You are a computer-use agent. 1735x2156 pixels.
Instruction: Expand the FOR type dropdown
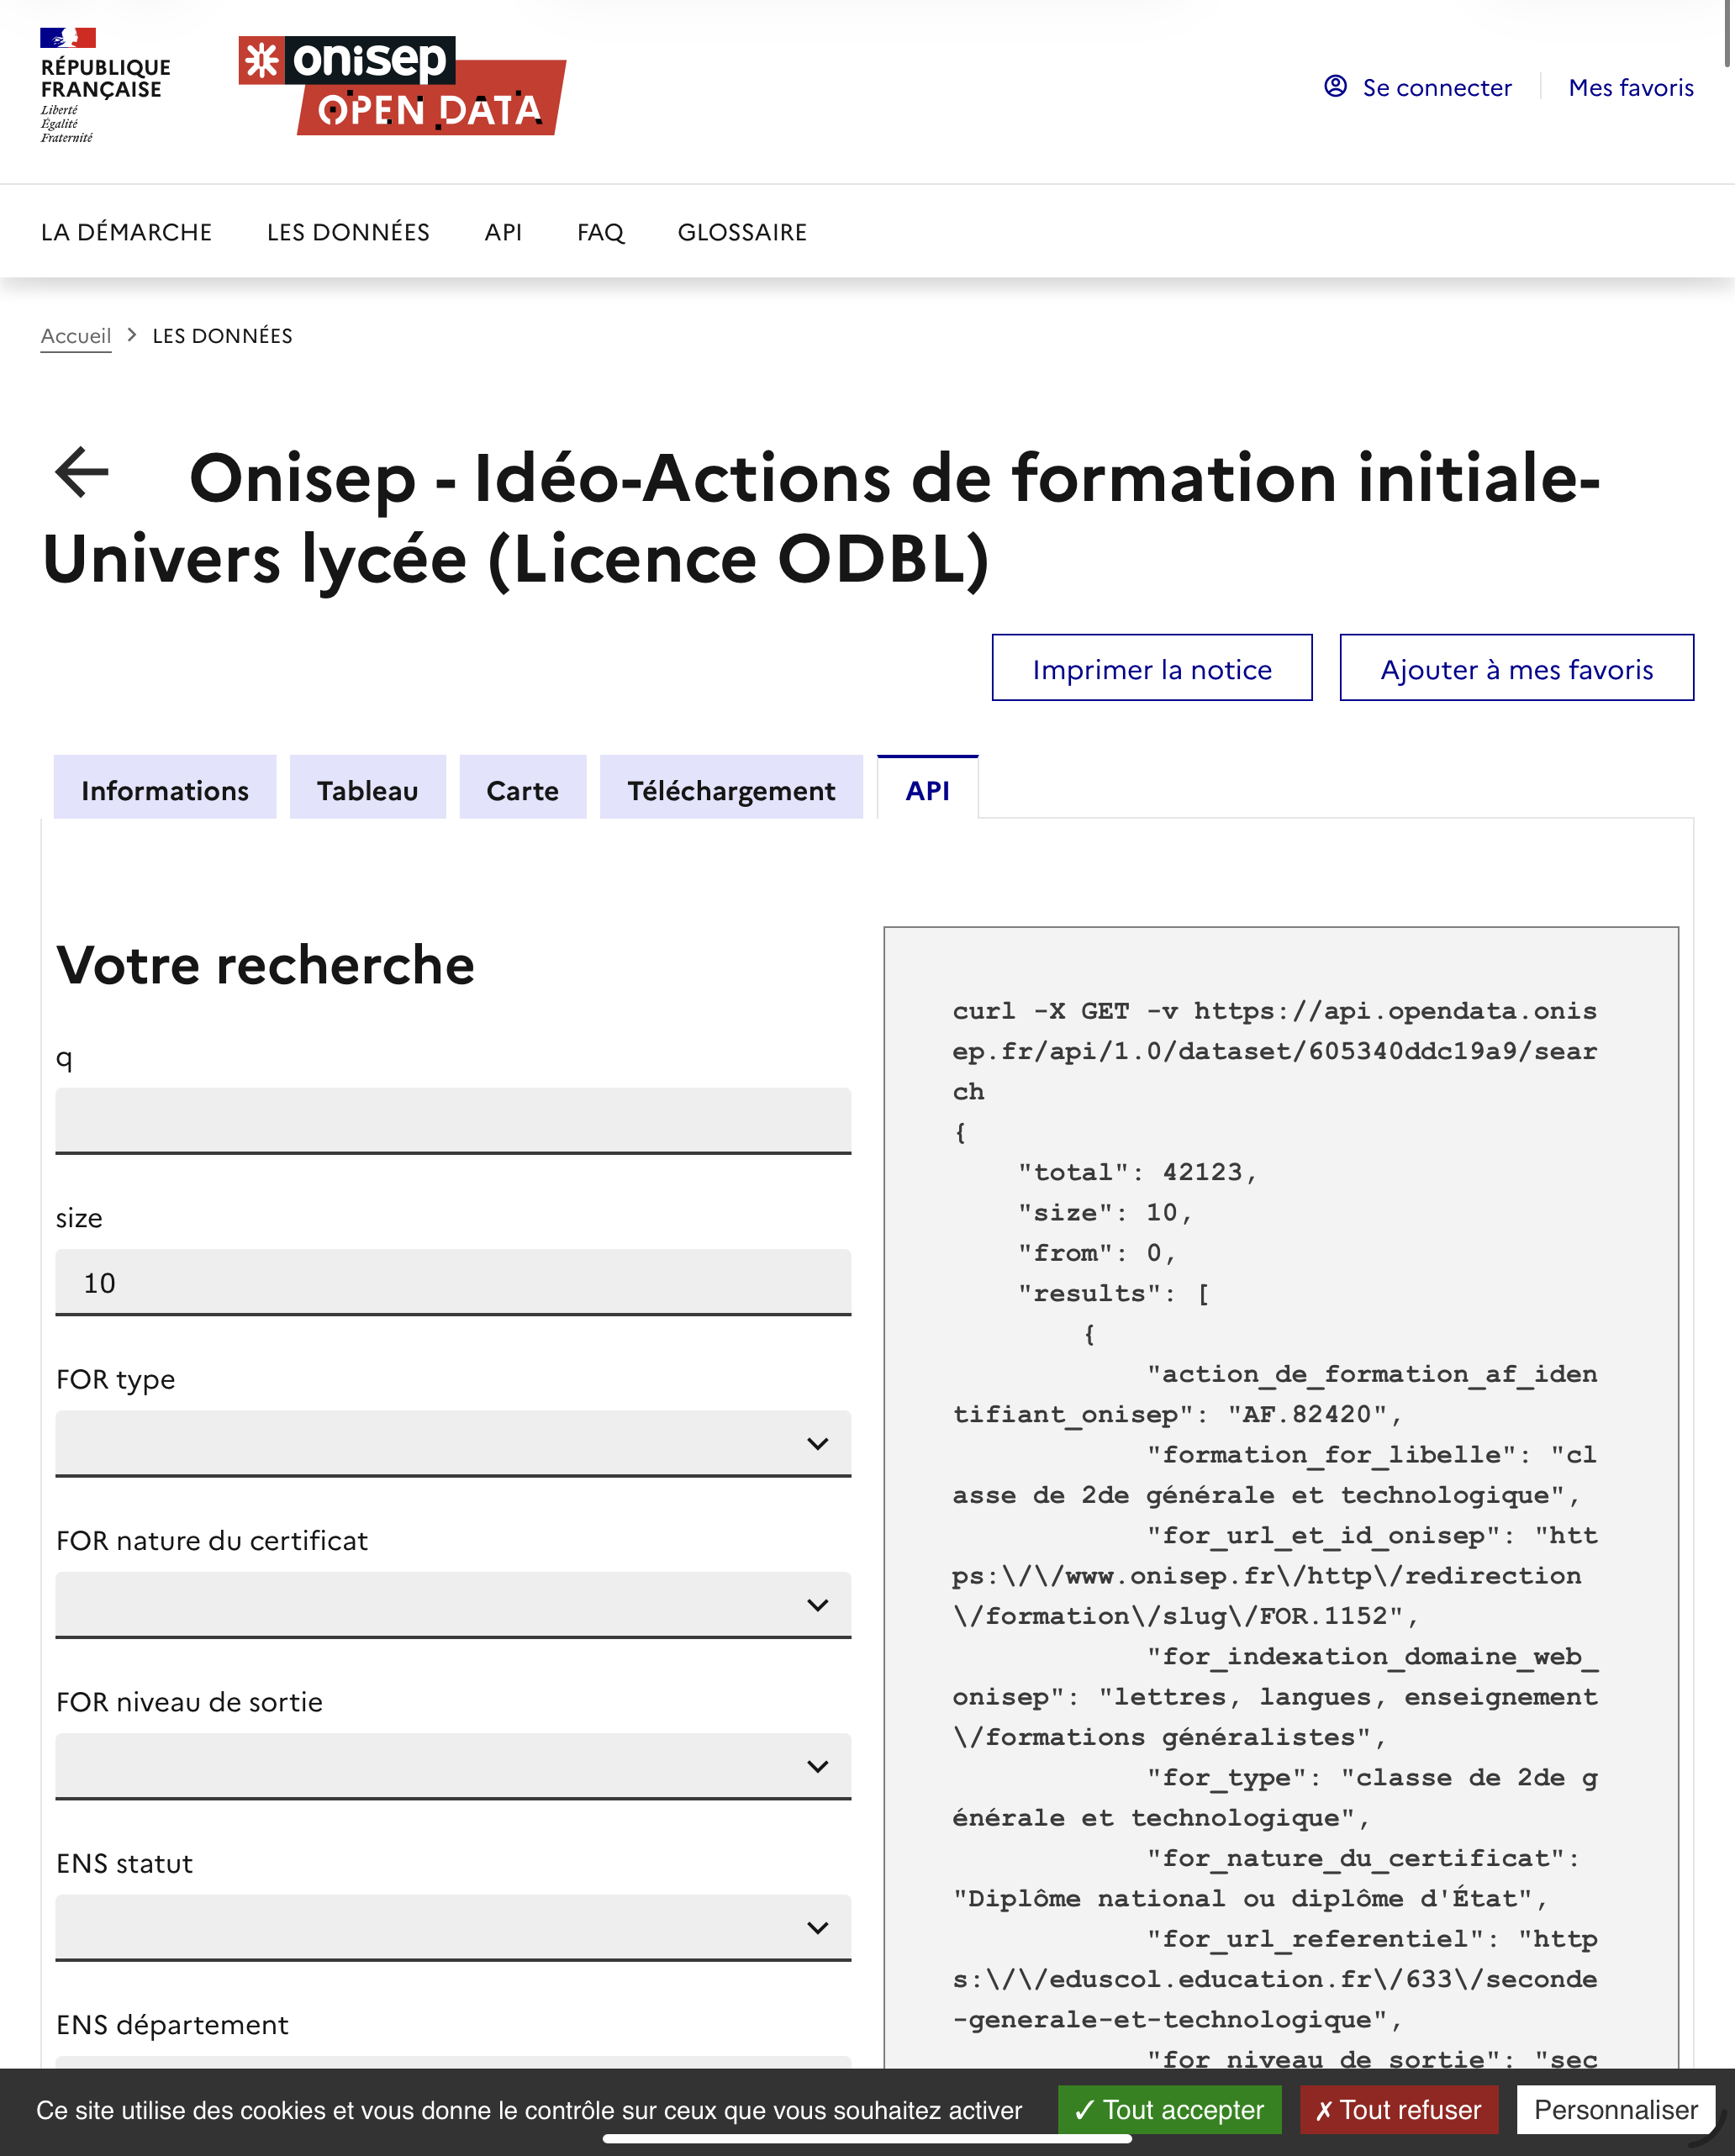(453, 1443)
